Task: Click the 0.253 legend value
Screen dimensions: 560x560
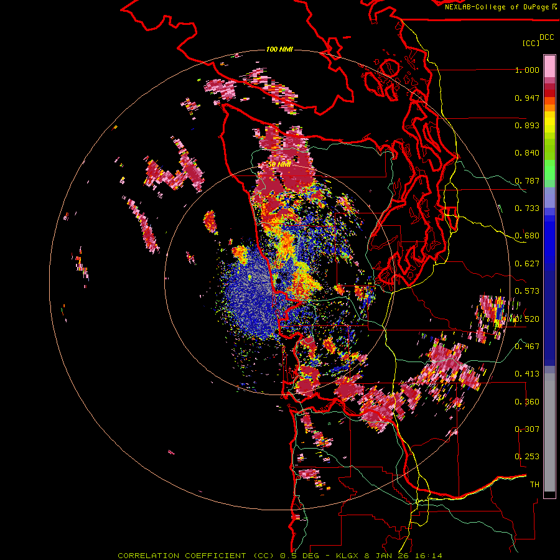Action: click(x=527, y=457)
